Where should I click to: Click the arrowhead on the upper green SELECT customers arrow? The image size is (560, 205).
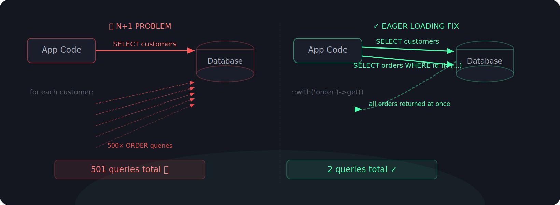(x=451, y=51)
